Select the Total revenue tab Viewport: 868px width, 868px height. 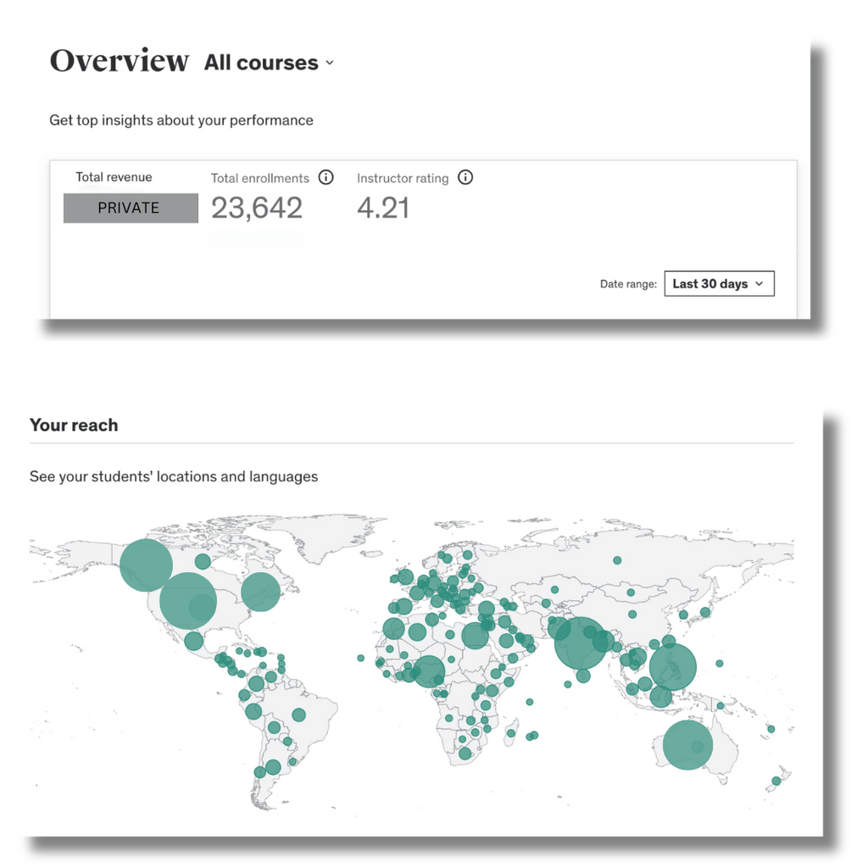coord(114,177)
